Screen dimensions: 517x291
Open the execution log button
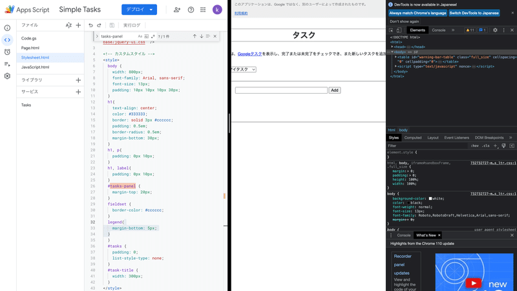point(132,25)
